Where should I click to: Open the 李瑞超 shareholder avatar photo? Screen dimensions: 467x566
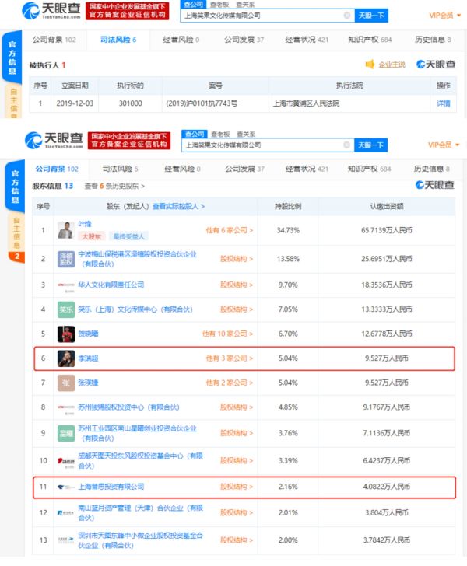point(66,358)
